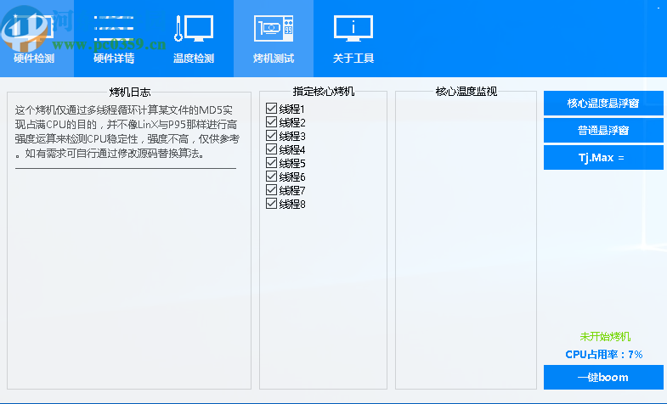
Task: Disable the 线程6 checkbox
Action: click(271, 177)
